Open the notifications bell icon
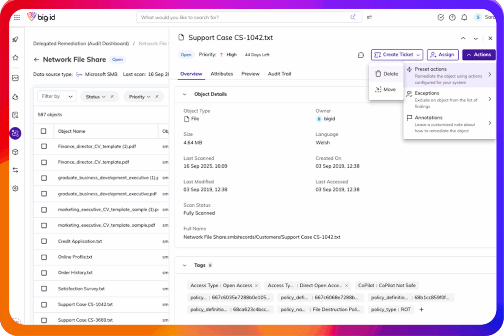The height and width of the screenshot is (336, 504). (464, 17)
